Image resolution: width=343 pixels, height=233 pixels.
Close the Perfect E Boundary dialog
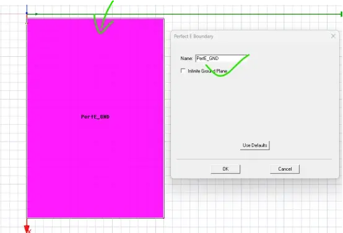(x=333, y=36)
